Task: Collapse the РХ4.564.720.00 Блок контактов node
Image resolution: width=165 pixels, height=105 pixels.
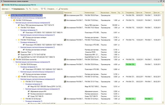Action: point(11,59)
